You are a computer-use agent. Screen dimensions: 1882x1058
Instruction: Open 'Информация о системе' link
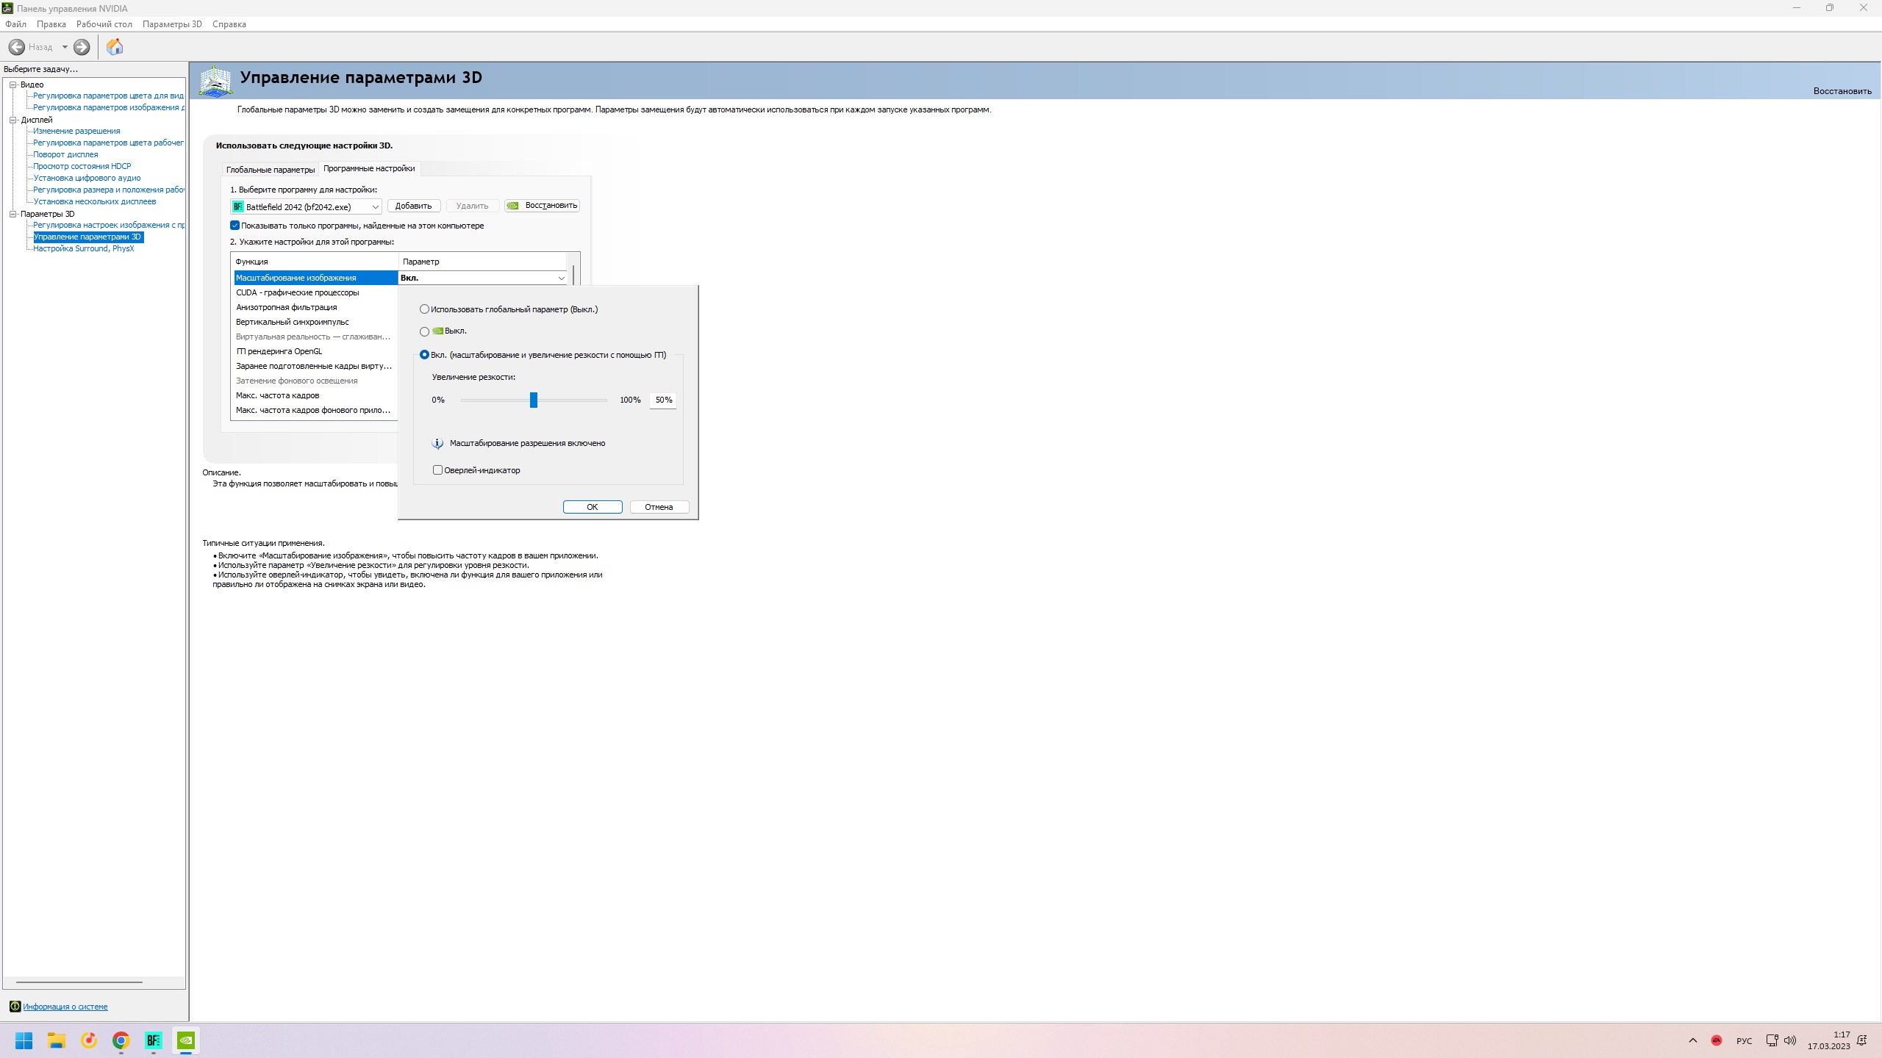65,1007
